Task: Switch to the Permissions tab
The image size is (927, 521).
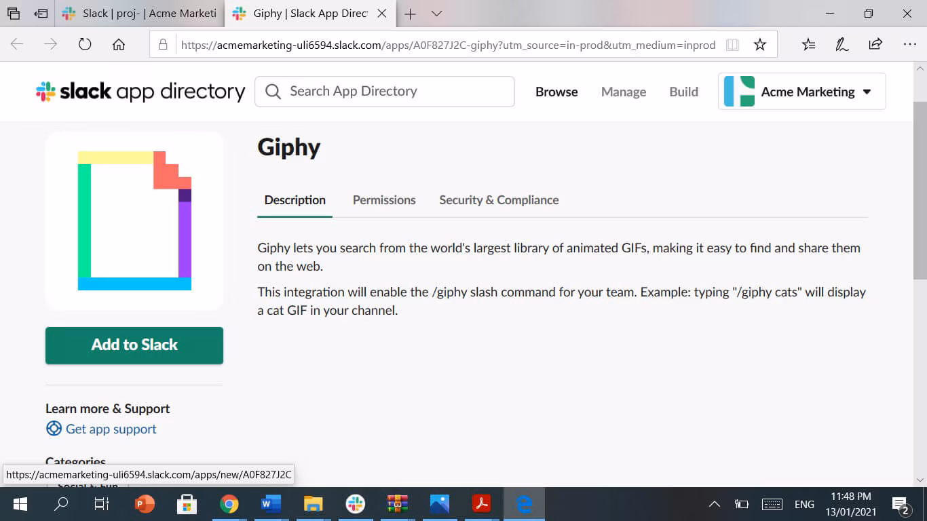Action: point(384,200)
